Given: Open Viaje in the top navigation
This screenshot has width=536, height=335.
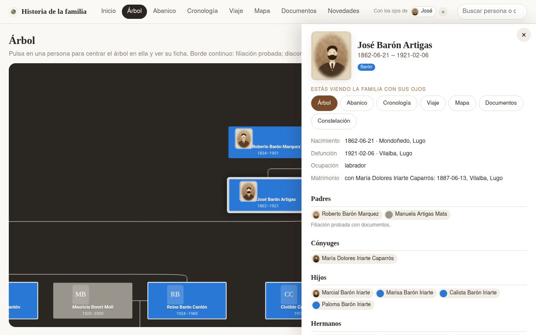Looking at the screenshot, I should [236, 11].
